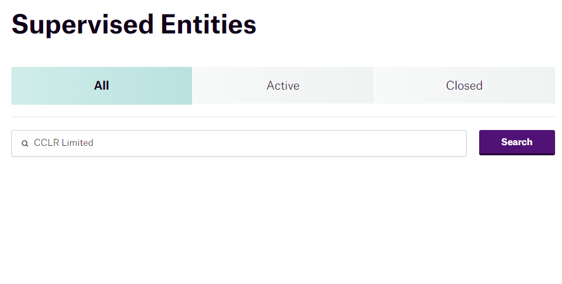Click the highlighted teal All filter
Image resolution: width=562 pixels, height=284 pixels.
(102, 86)
